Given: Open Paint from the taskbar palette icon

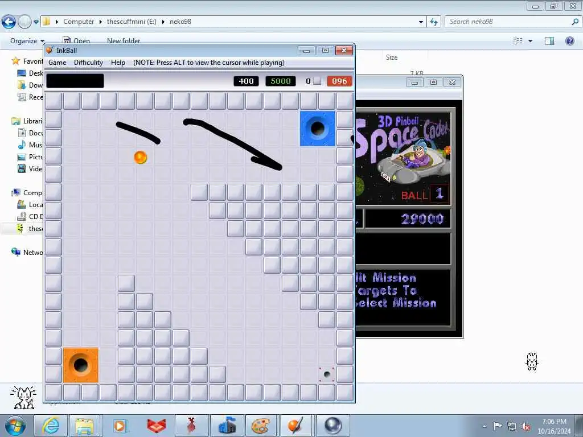Looking at the screenshot, I should 260,426.
